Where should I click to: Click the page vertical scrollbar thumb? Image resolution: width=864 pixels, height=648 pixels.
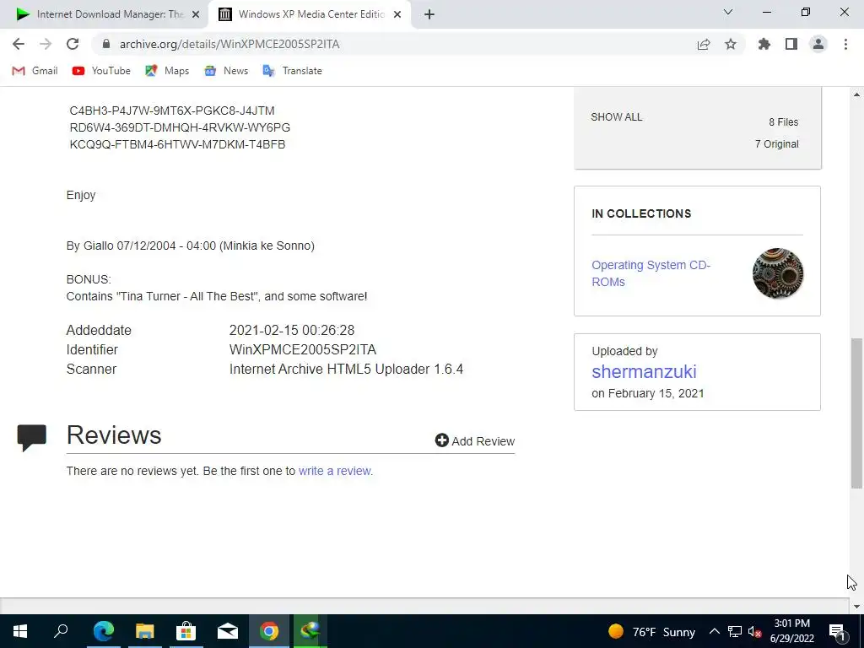coord(856,413)
